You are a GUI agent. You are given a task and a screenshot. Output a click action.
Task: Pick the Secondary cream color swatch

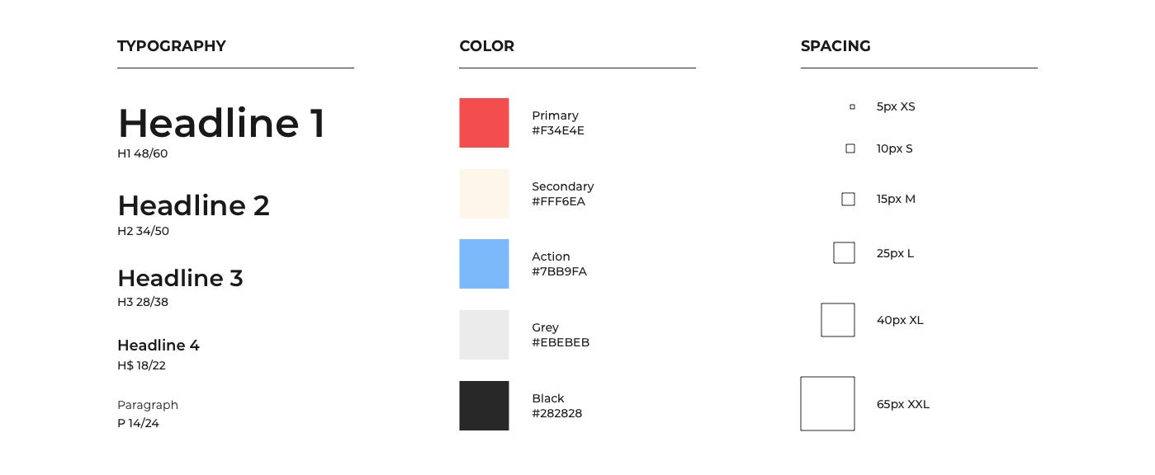tap(484, 194)
